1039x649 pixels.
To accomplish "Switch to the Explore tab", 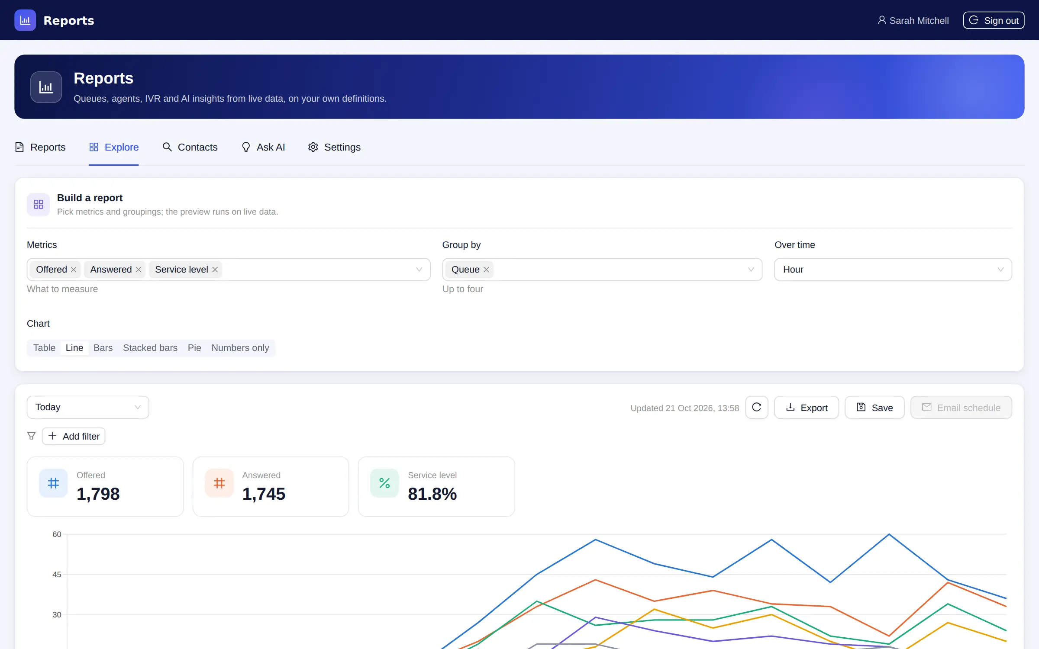I will point(114,147).
